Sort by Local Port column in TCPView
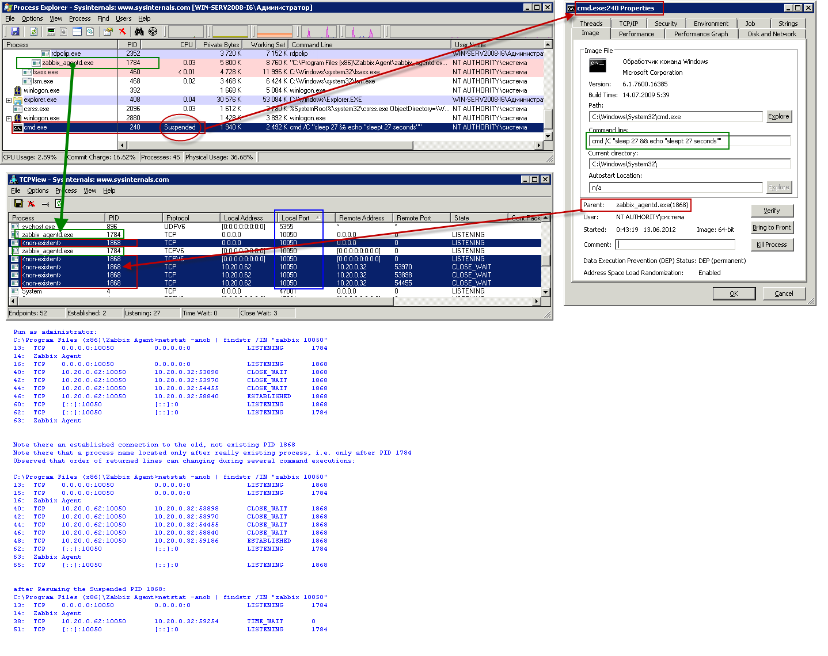828x656 pixels. [299, 218]
